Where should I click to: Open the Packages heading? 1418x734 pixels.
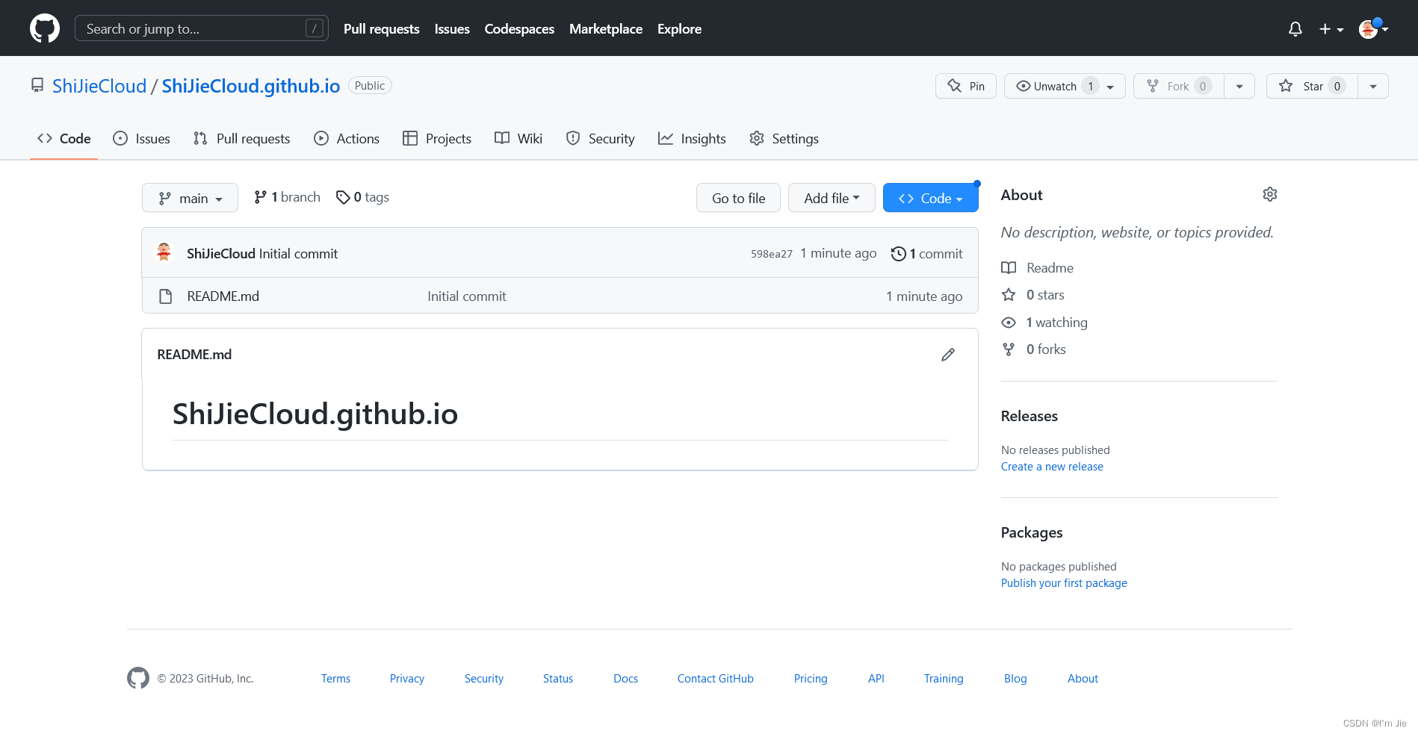coord(1032,532)
